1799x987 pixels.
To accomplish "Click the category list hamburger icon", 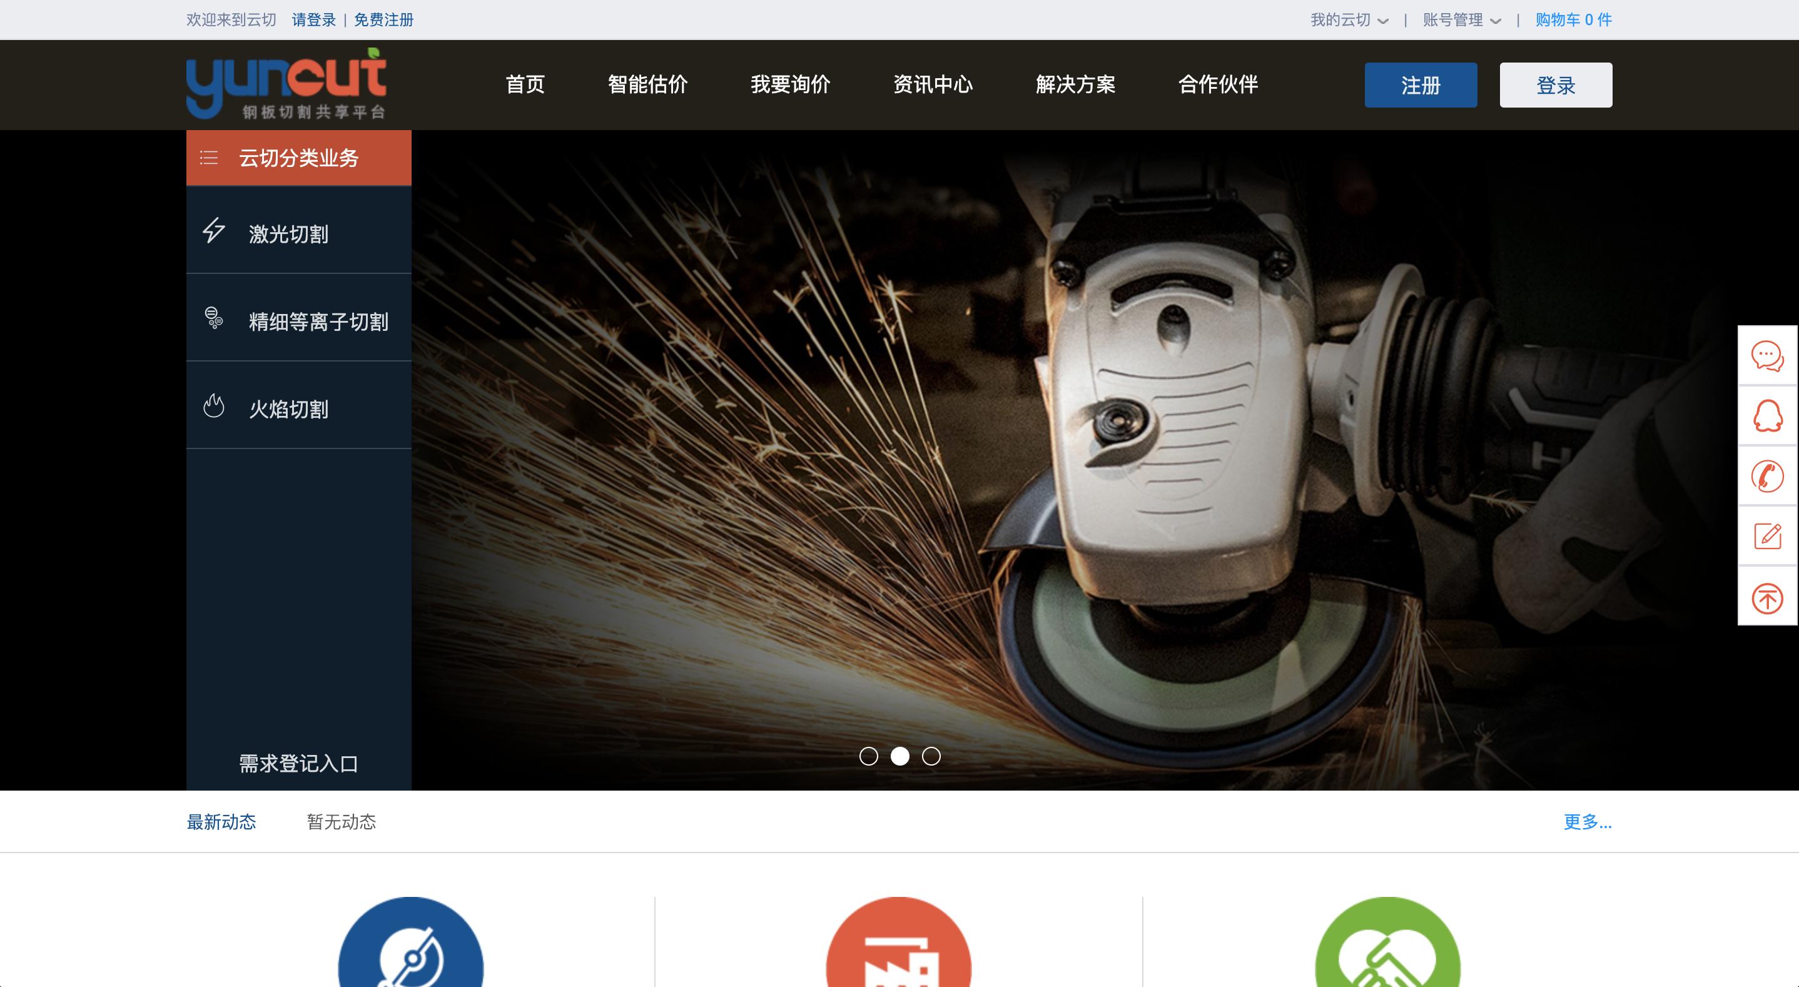I will (x=209, y=158).
